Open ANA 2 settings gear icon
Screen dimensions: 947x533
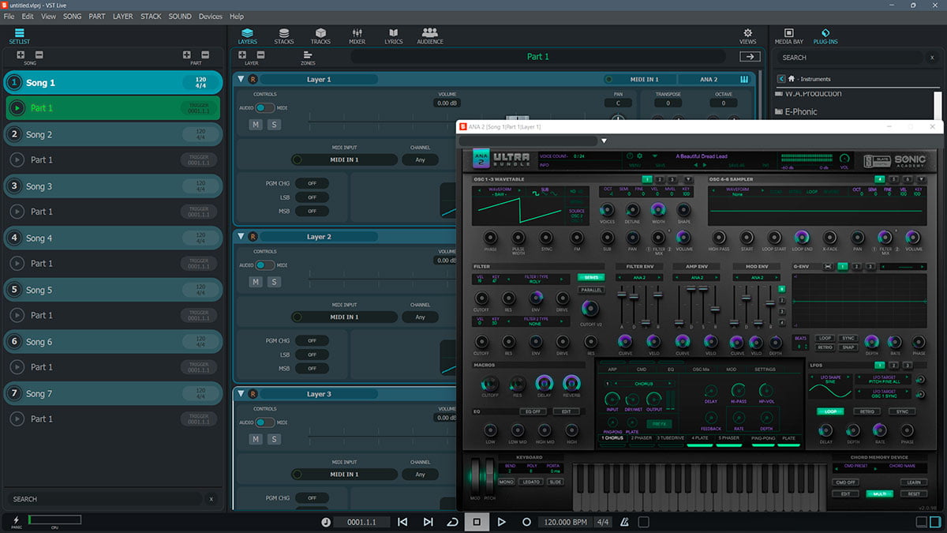[x=640, y=156]
